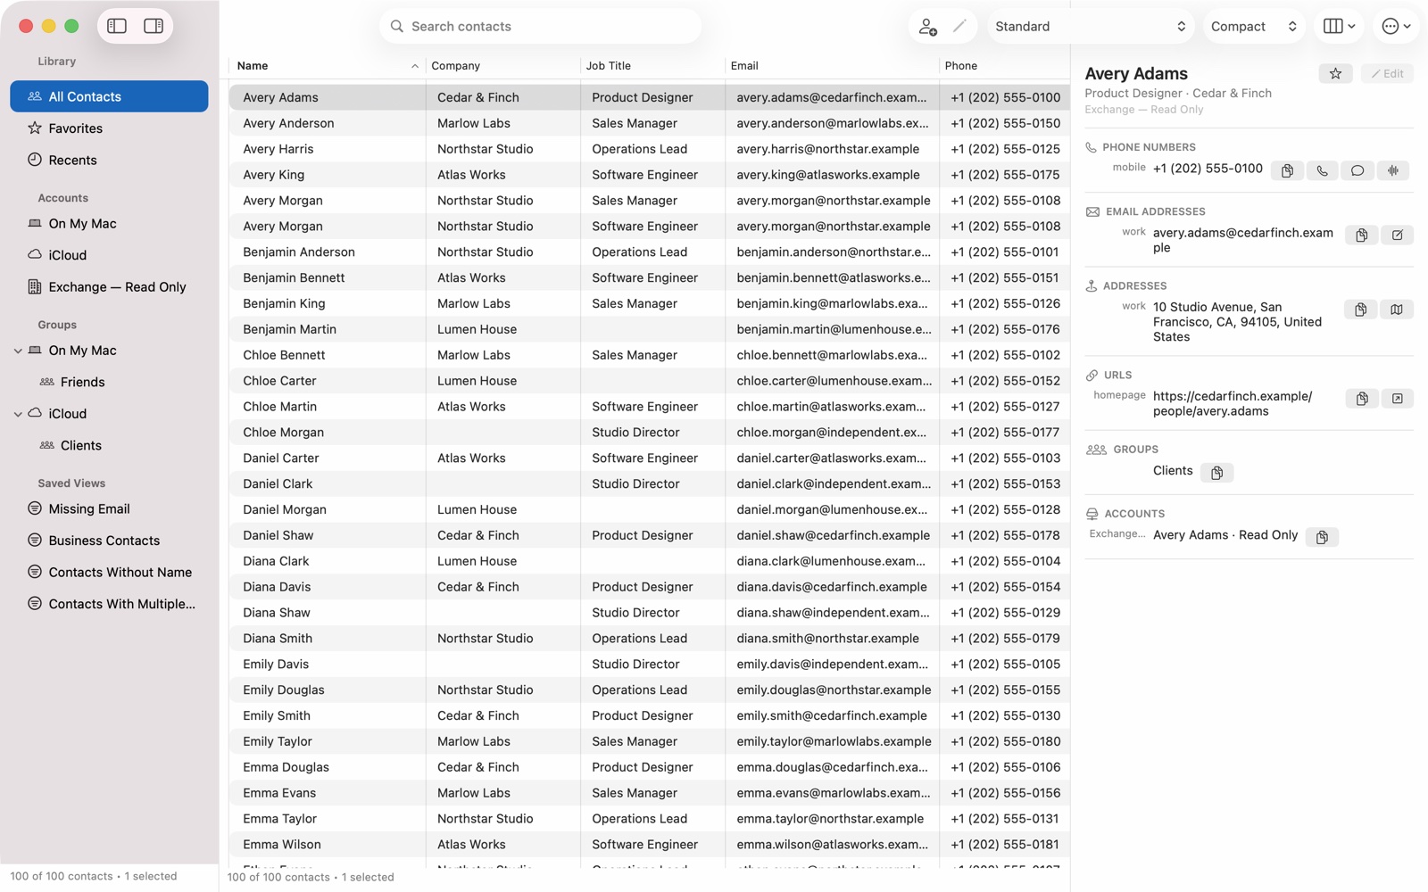Open the Business Contacts saved view
Viewport: 1428px width, 892px height.
click(109, 541)
